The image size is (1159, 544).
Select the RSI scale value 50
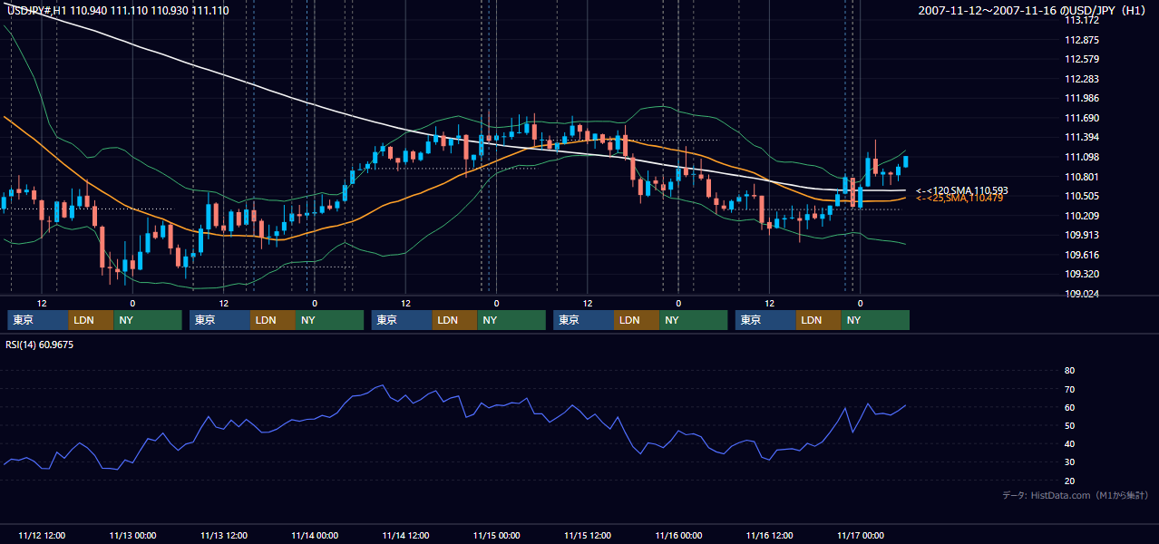tap(1069, 425)
